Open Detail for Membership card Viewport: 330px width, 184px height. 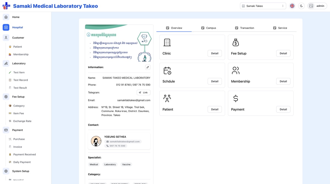(x=283, y=81)
